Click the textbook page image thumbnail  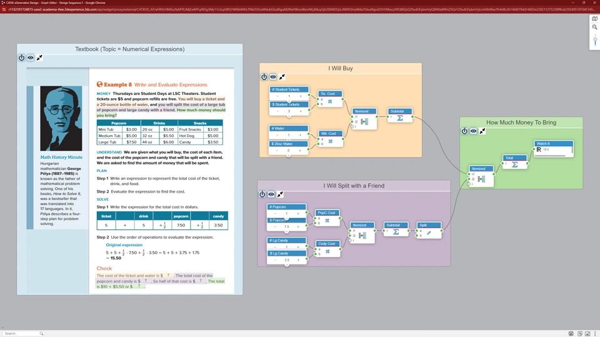[x=130, y=181]
